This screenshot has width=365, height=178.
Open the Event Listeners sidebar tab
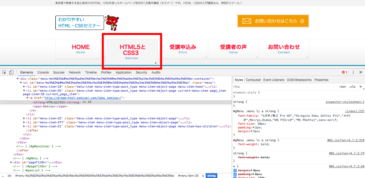pos(274,80)
